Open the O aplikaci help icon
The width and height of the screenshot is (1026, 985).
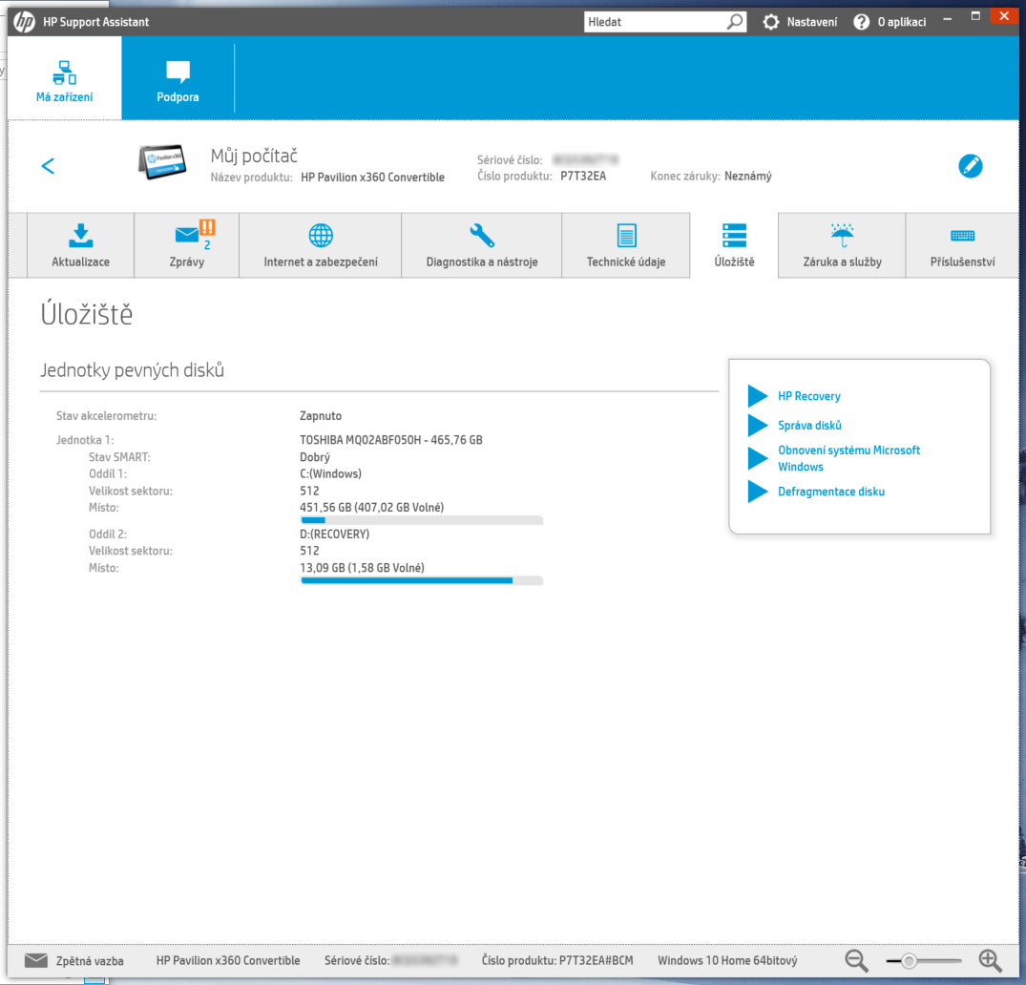(860, 21)
